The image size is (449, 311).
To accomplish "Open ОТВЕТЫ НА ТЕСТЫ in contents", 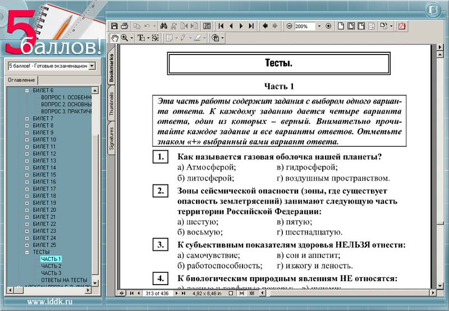I will point(64,280).
